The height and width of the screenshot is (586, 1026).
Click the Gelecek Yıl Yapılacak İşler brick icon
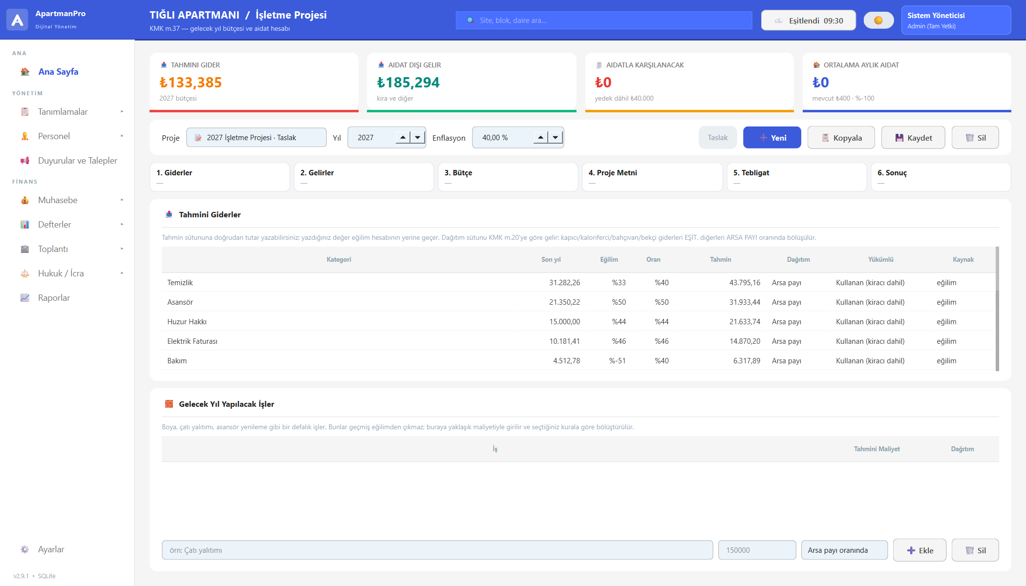tap(169, 404)
